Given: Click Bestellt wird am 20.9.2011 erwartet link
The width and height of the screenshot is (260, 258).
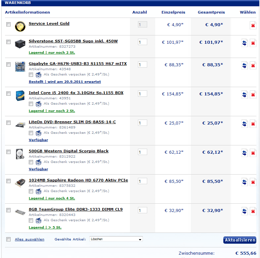Looking at the screenshot, I should 65,82.
